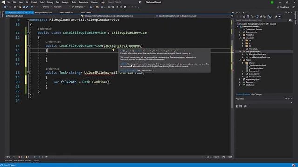Toggle the bookmark toolbar icon
Image resolution: width=298 pixels, height=167 pixels.
[125, 7]
